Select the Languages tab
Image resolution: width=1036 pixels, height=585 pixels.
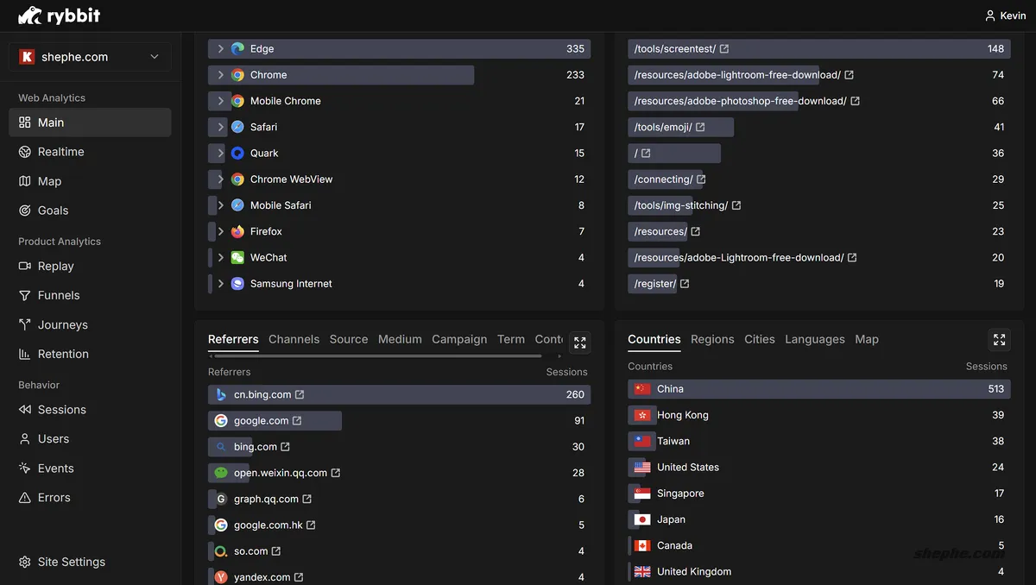pos(814,339)
